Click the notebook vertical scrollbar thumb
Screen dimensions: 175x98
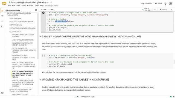coord(174,62)
